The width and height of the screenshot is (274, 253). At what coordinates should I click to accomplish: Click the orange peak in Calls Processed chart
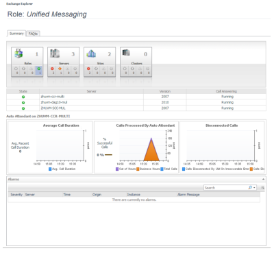click(151, 151)
